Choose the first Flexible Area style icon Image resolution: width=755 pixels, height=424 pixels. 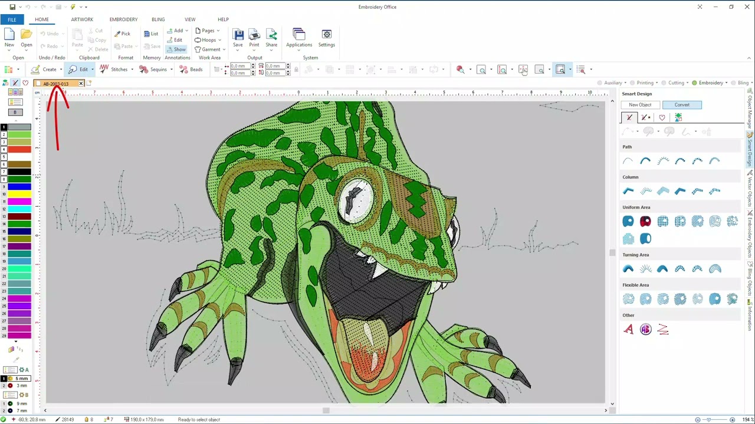(628, 299)
